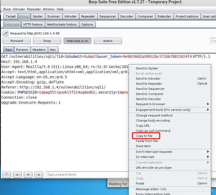Select the Intercept sub-tab
This screenshot has width=216, height=195.
point(12,24)
